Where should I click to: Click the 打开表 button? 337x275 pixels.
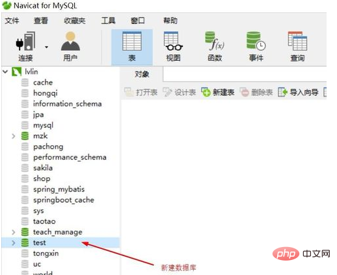[141, 93]
